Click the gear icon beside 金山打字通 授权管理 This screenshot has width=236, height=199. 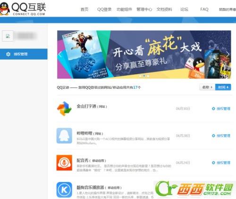click(x=213, y=109)
